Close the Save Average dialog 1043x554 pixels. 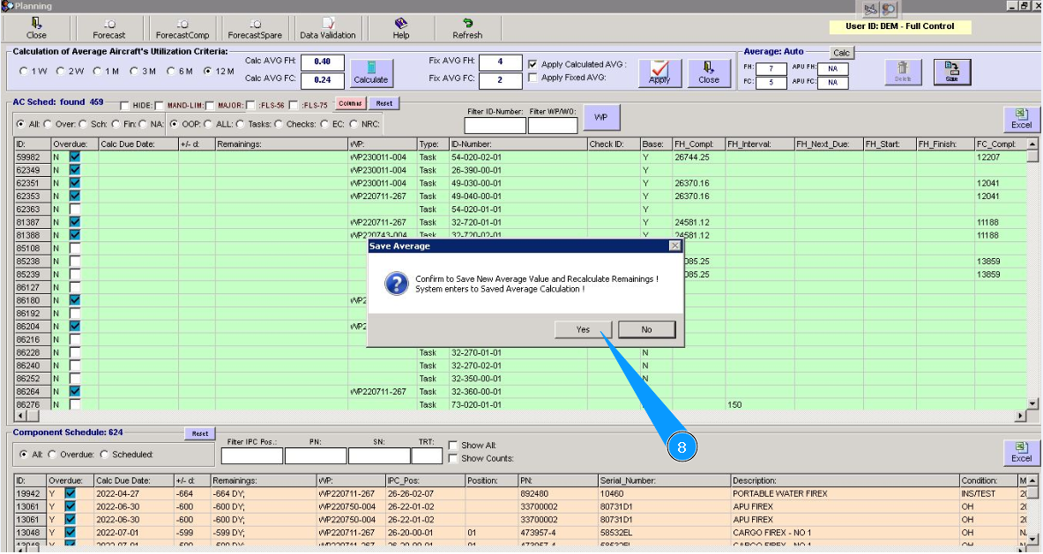tap(674, 246)
